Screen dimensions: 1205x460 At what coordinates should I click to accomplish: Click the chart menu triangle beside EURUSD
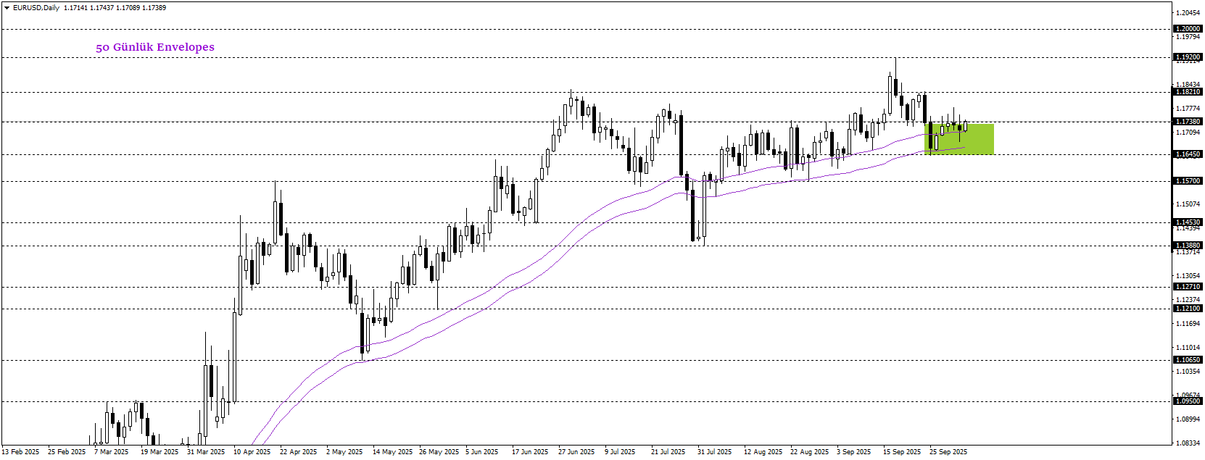tap(7, 8)
